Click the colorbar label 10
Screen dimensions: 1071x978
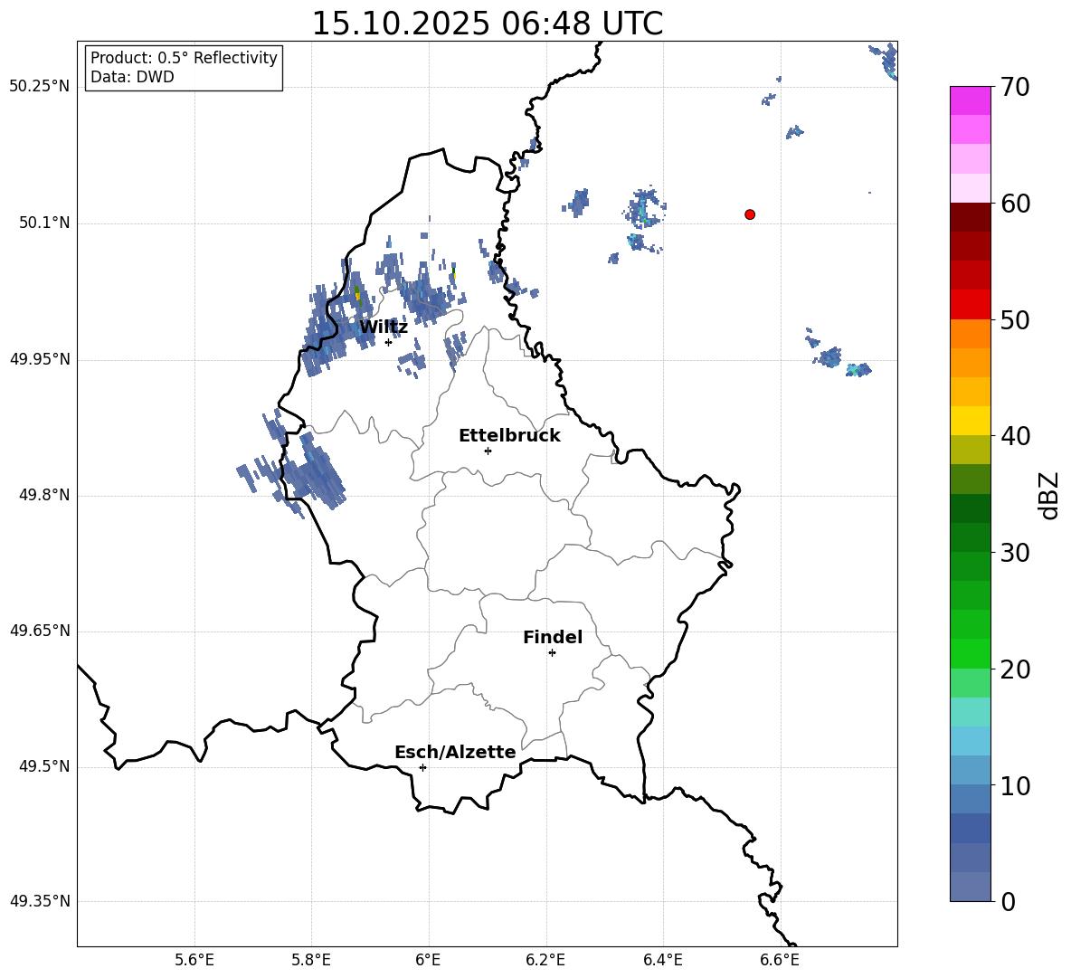(x=1015, y=785)
